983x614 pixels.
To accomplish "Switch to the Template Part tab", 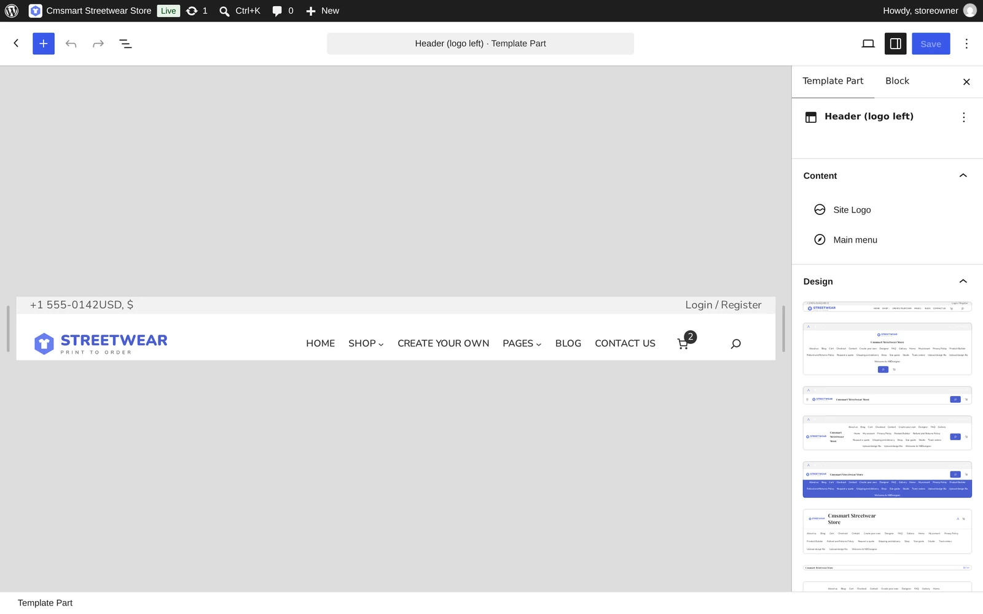I will (832, 81).
